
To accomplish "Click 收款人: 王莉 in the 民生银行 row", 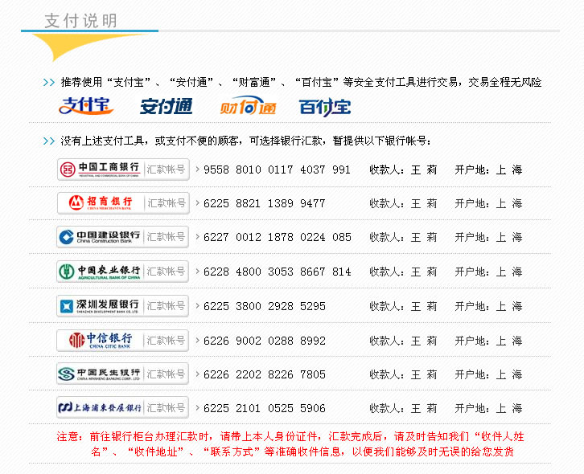I will point(403,374).
